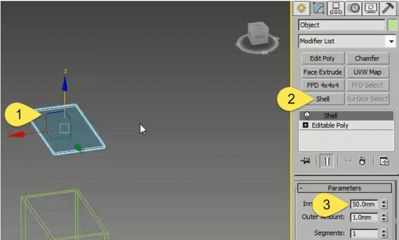The height and width of the screenshot is (240, 399).
Task: Increase Outer Amount with spinner up arrow
Action: tap(384, 215)
